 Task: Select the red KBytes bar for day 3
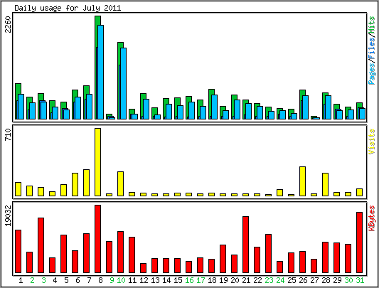click(x=41, y=245)
